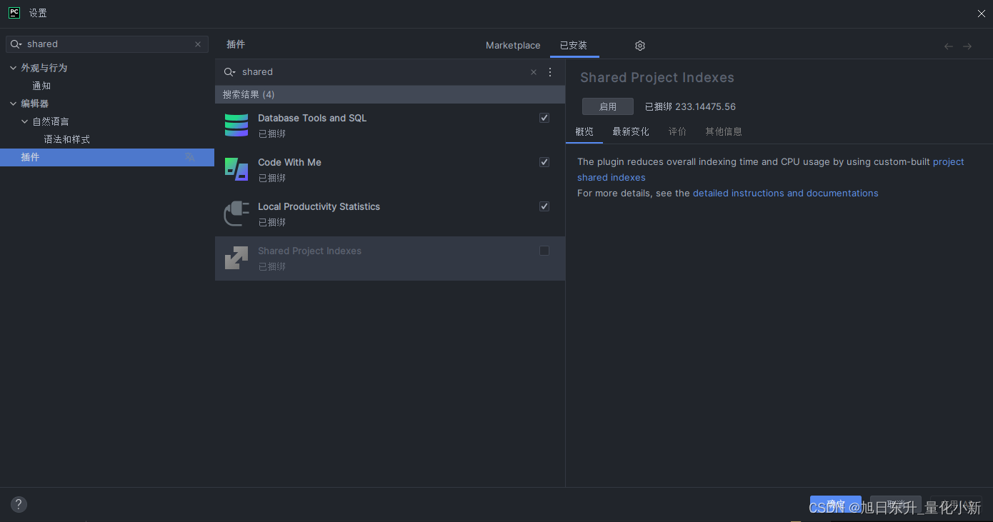Switch to the 已安装 tab
The width and height of the screenshot is (993, 522).
tap(574, 46)
